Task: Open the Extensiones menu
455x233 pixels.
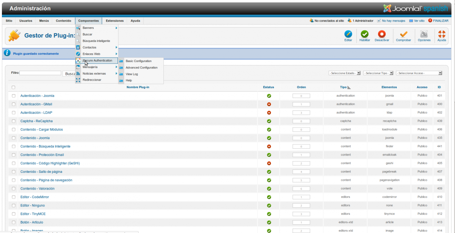Action: (115, 21)
